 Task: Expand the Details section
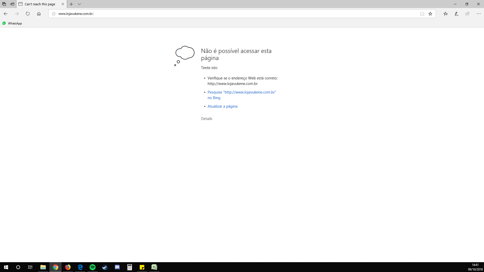(x=206, y=119)
